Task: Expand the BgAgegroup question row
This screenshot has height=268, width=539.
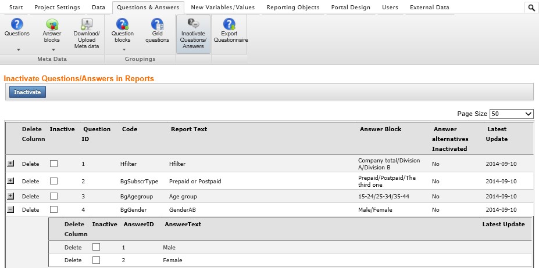Action: pos(10,196)
